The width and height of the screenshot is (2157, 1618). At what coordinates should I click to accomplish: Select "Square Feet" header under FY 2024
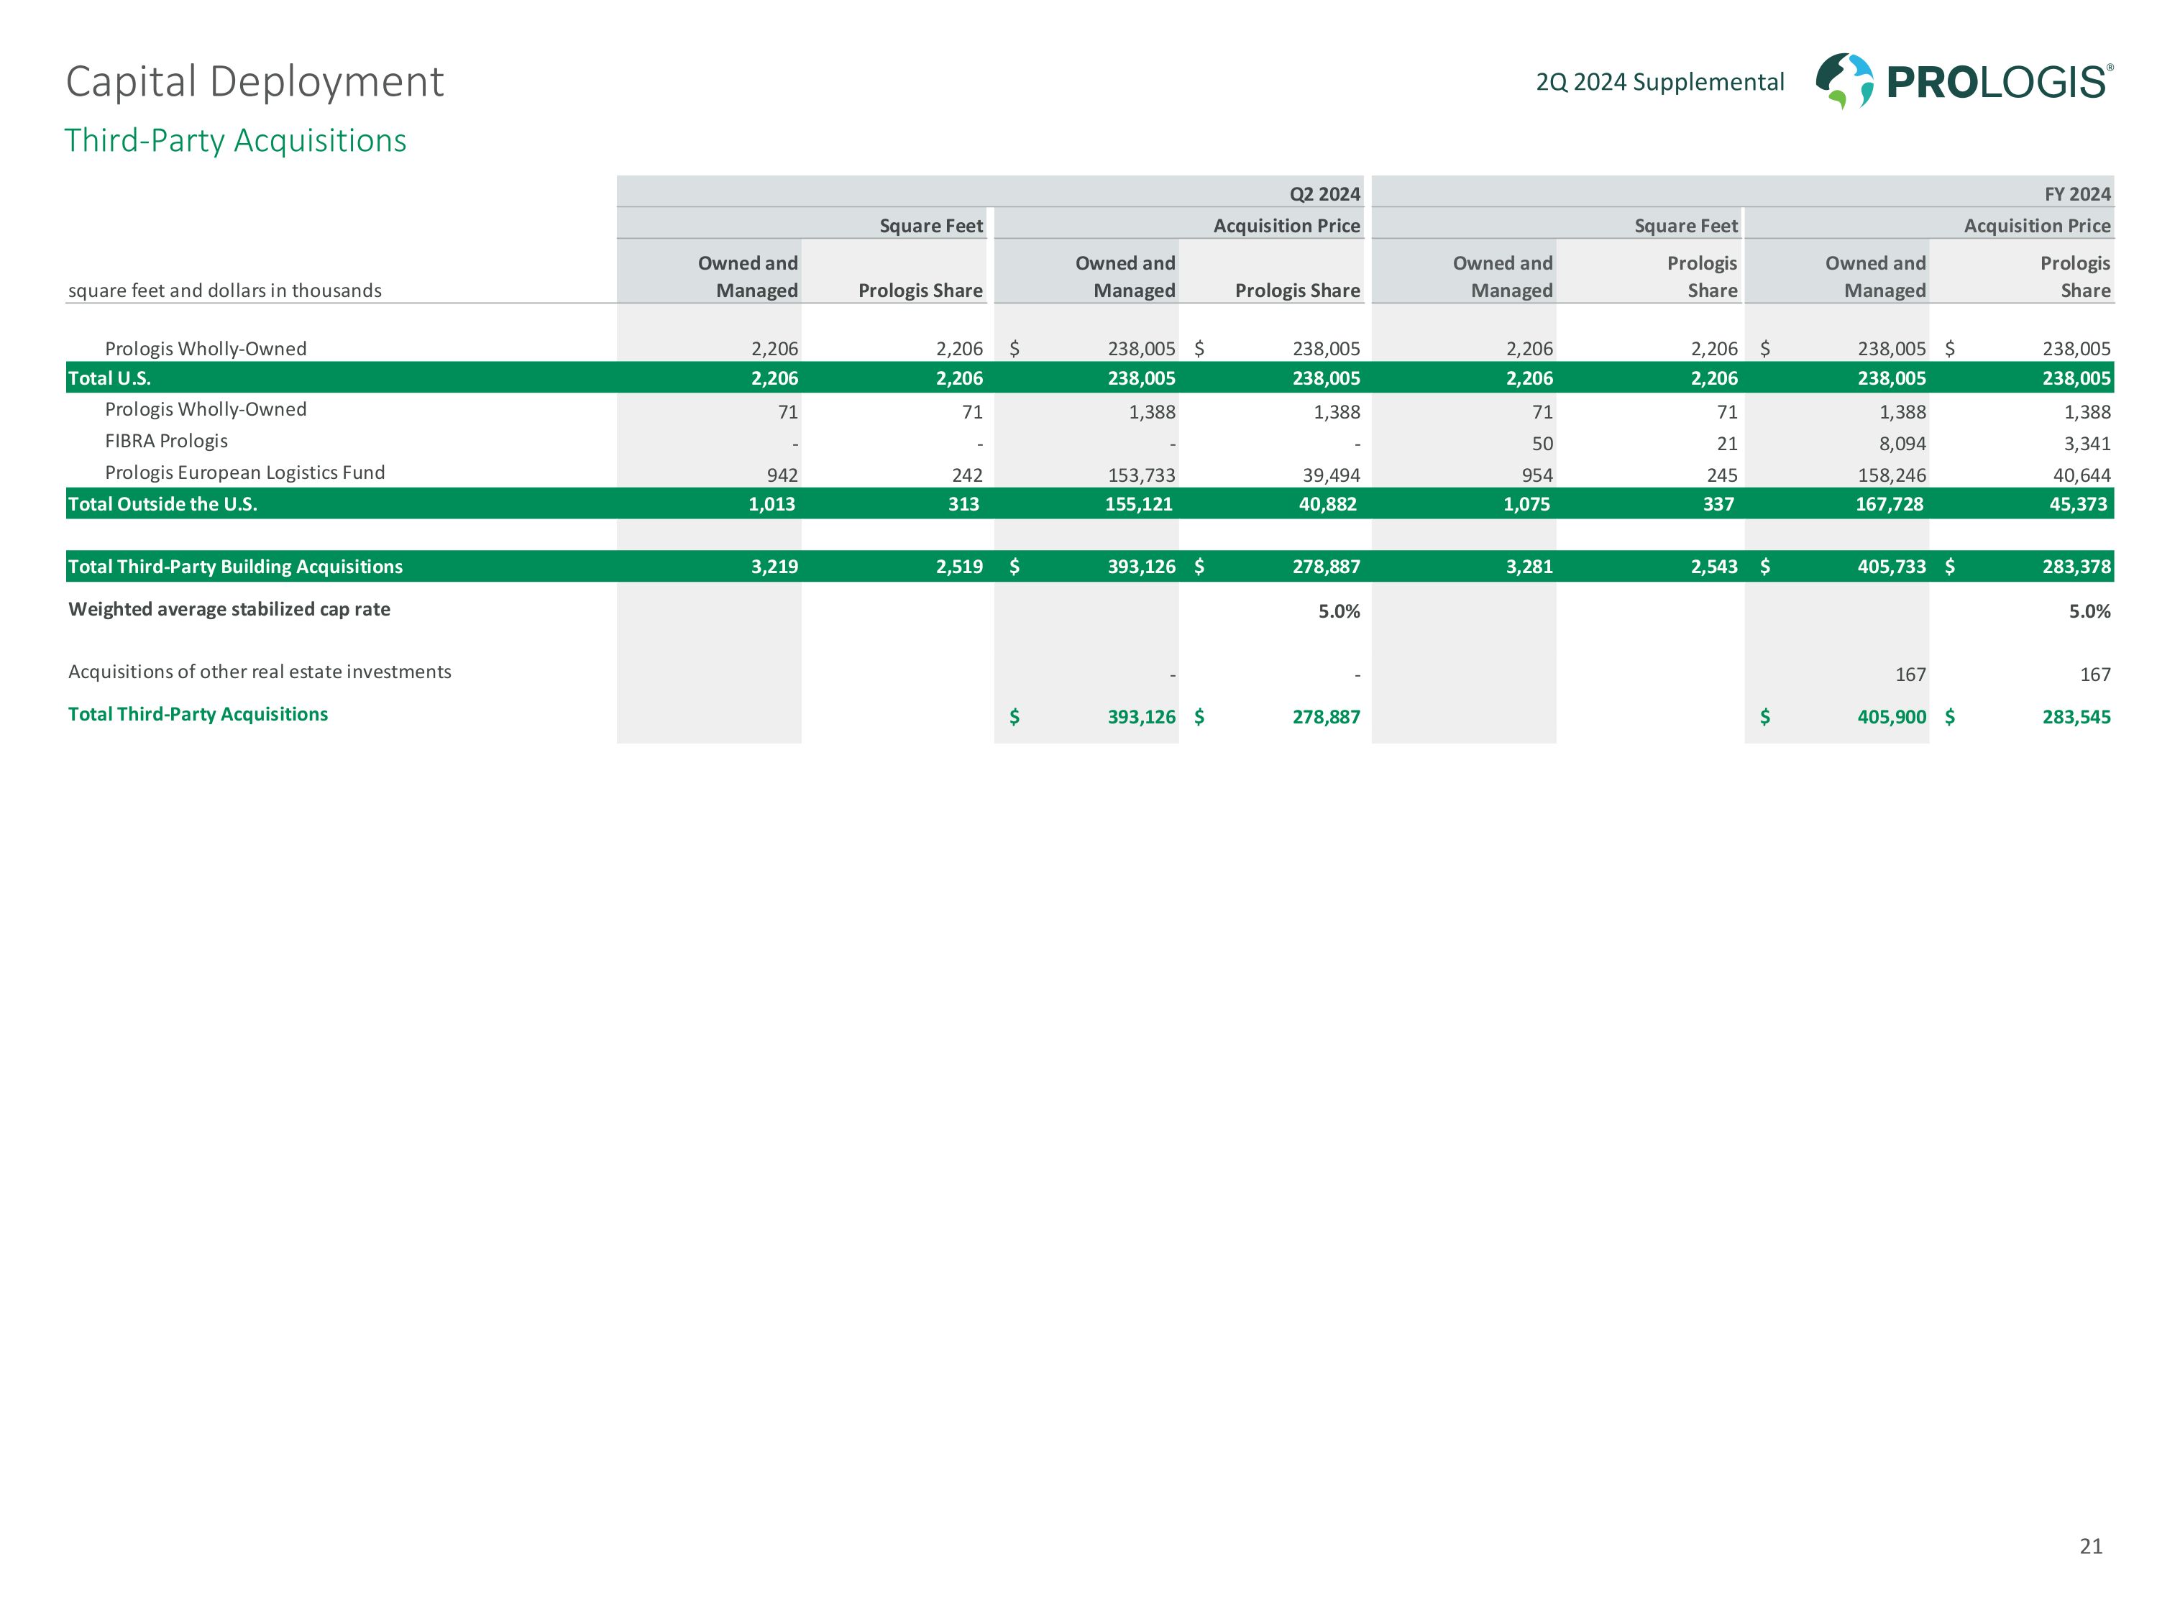click(x=1686, y=227)
